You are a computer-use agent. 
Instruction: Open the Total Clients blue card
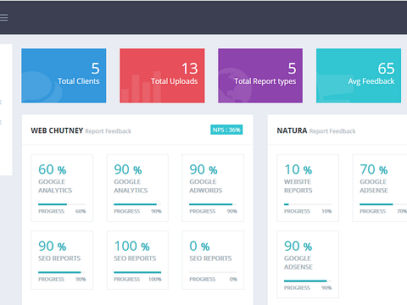pyautogui.click(x=64, y=75)
